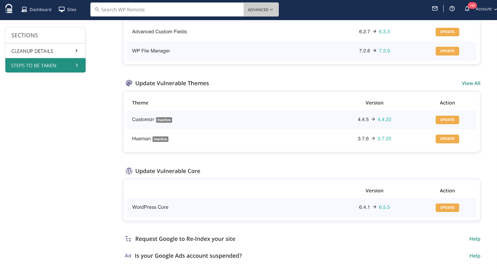Click the Action header in core table
The image size is (497, 269).
[x=447, y=191]
